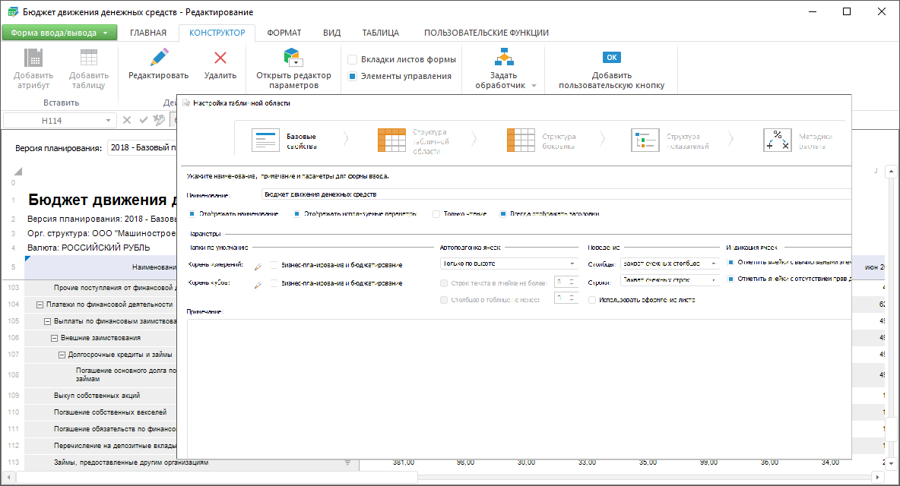Switch to the ФОРМАТ ribbon tab
The width and height of the screenshot is (900, 486).
tap(284, 33)
